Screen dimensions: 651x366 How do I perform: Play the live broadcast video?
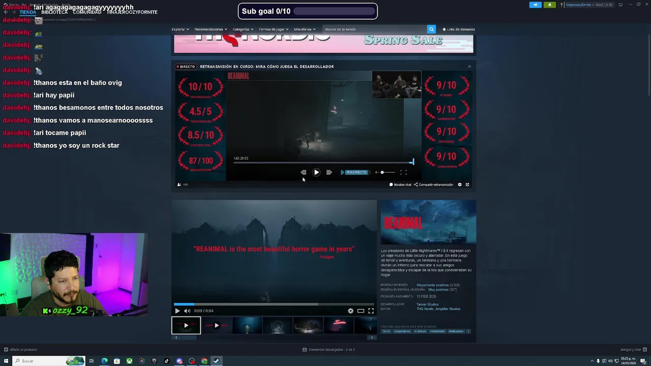point(316,172)
